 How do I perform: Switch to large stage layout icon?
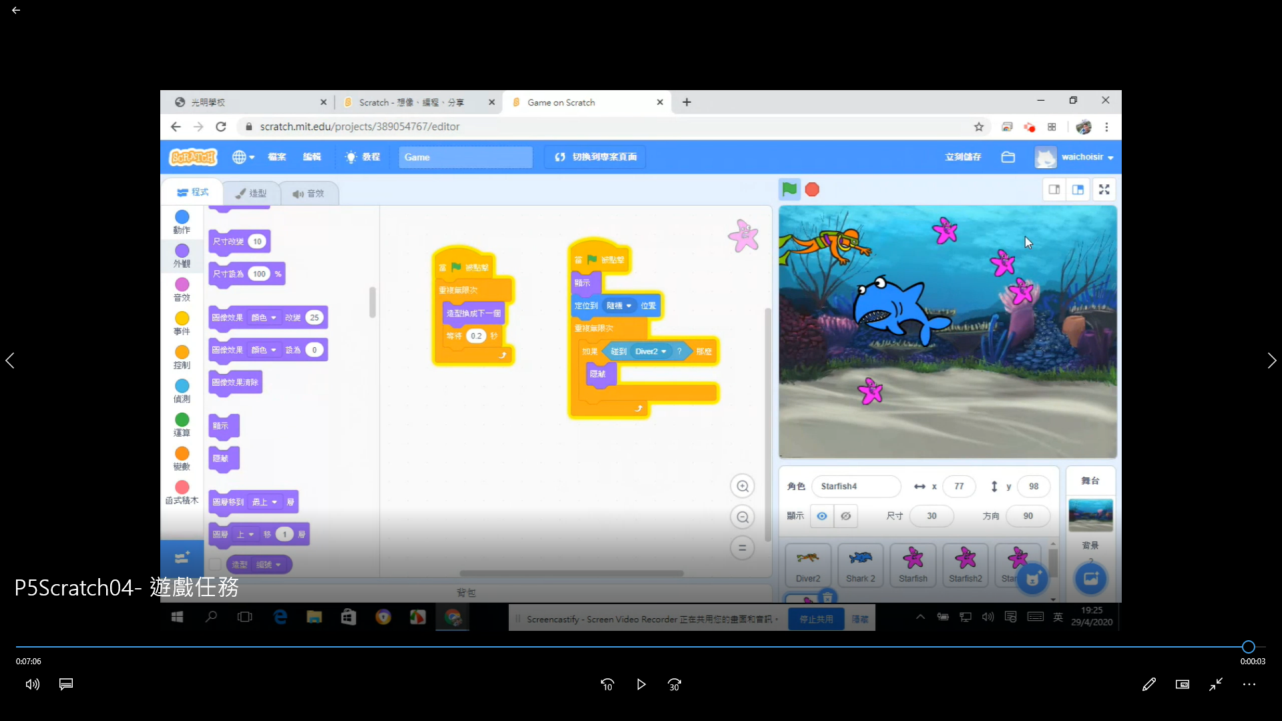point(1078,190)
